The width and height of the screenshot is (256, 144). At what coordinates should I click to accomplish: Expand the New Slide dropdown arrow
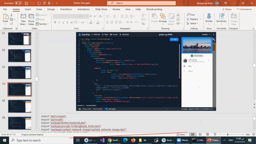coord(26,24)
